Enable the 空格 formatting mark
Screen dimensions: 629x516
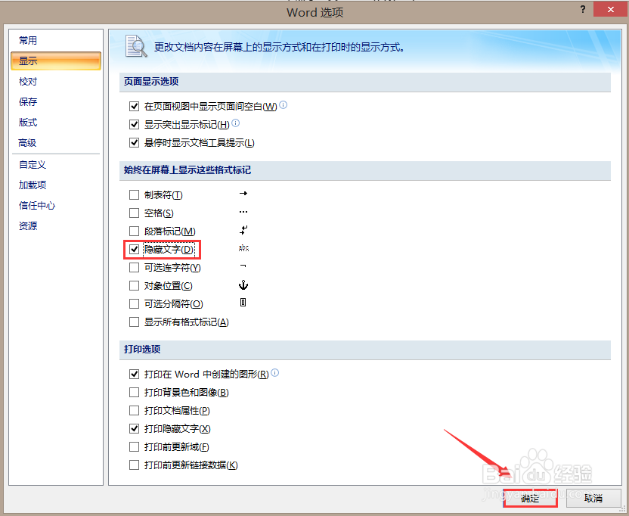[x=134, y=213]
